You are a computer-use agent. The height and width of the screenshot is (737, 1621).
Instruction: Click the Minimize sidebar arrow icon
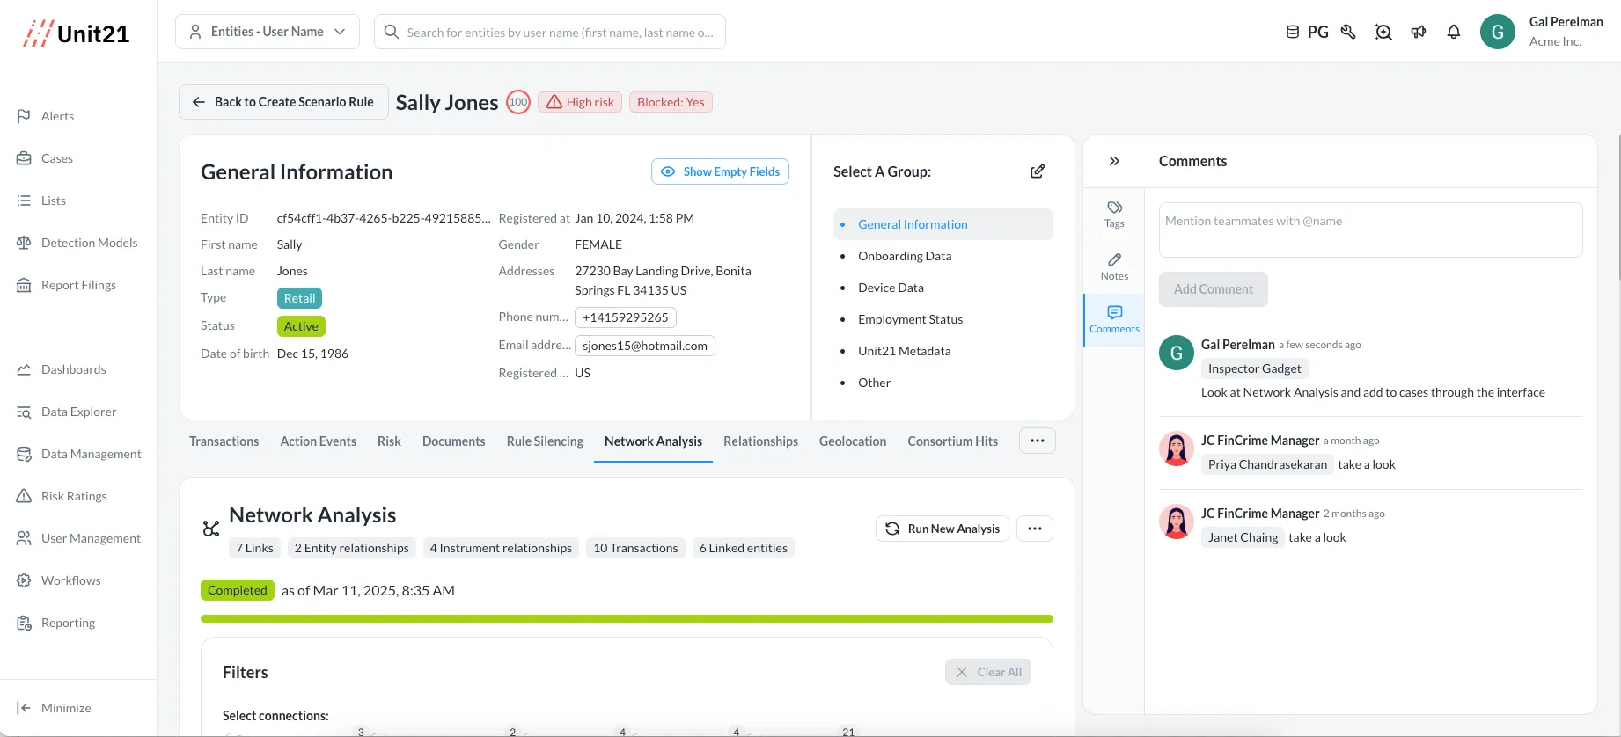[x=24, y=708]
